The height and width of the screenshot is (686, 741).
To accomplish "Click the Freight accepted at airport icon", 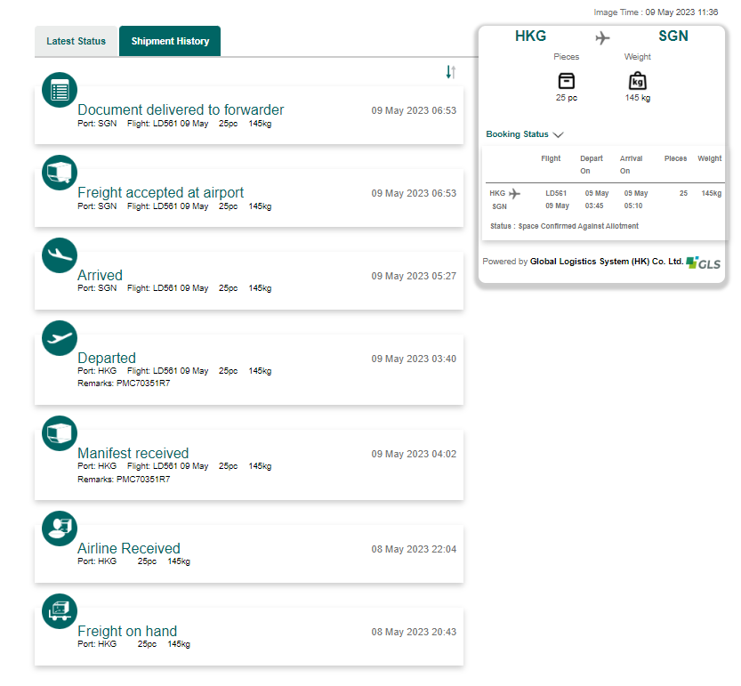I will pos(60,173).
